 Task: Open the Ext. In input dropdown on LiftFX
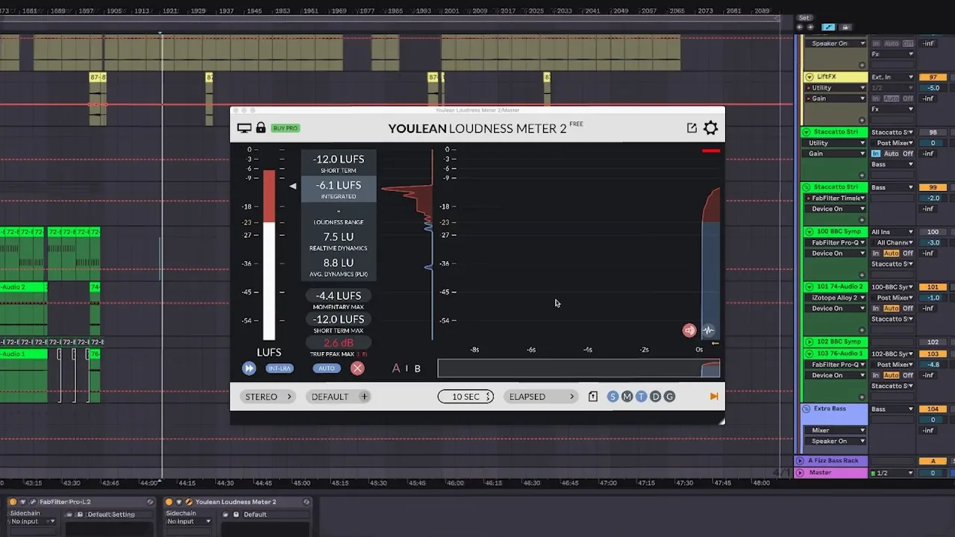click(892, 77)
